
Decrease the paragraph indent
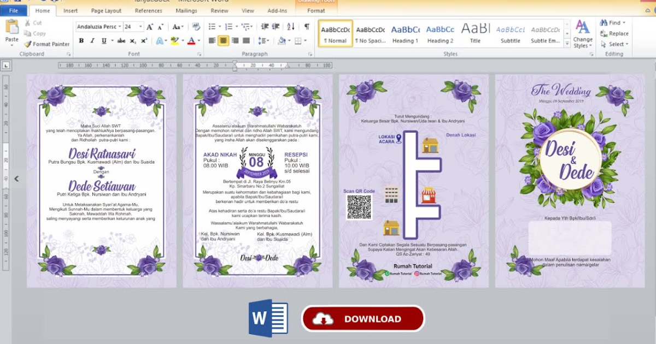click(x=265, y=26)
